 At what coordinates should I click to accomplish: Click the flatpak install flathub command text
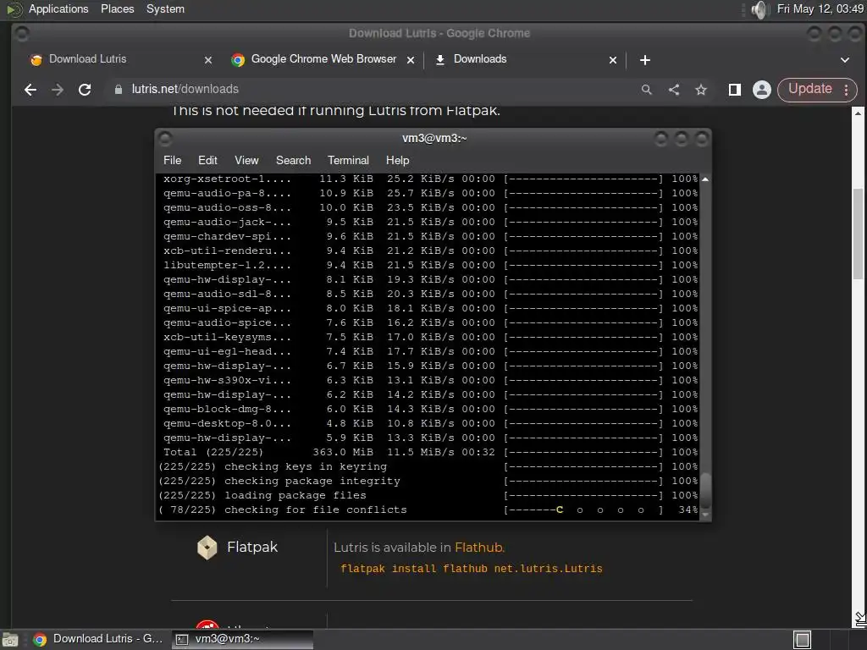471,569
